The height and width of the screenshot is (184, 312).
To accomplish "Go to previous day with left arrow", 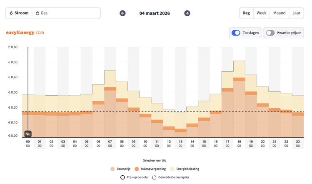I will tap(122, 13).
